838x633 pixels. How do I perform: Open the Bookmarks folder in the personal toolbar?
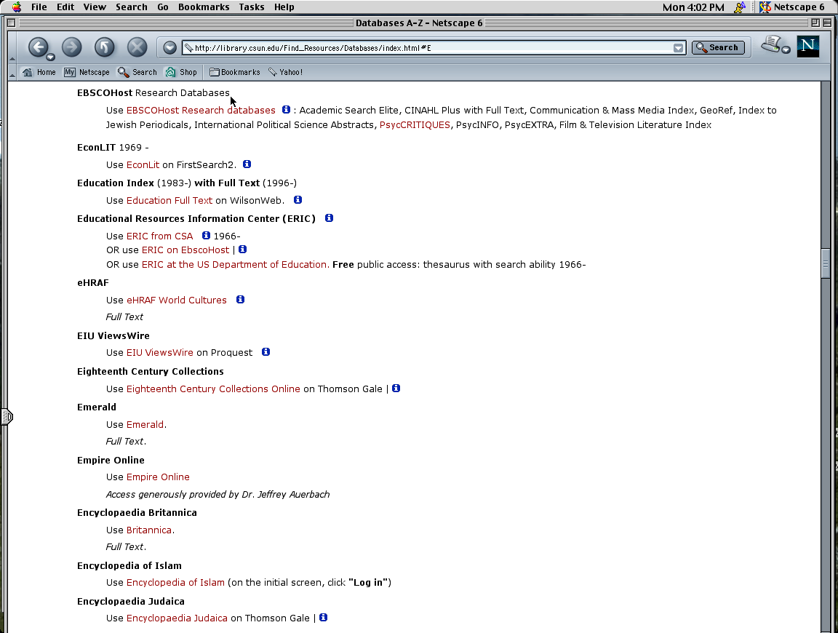click(235, 72)
